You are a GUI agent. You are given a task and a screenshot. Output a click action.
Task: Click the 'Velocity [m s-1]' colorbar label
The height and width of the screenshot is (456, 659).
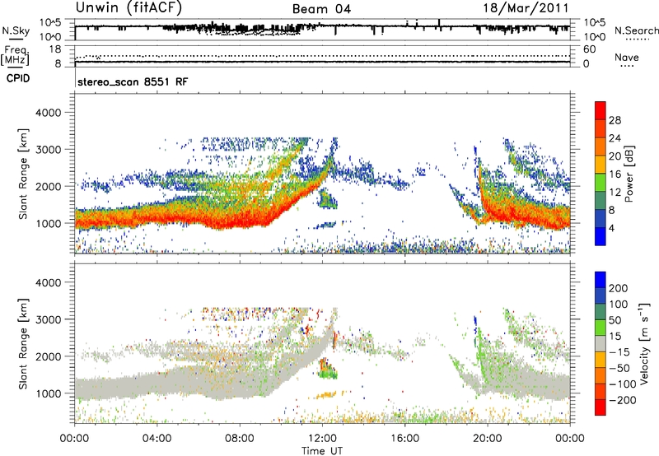644,343
